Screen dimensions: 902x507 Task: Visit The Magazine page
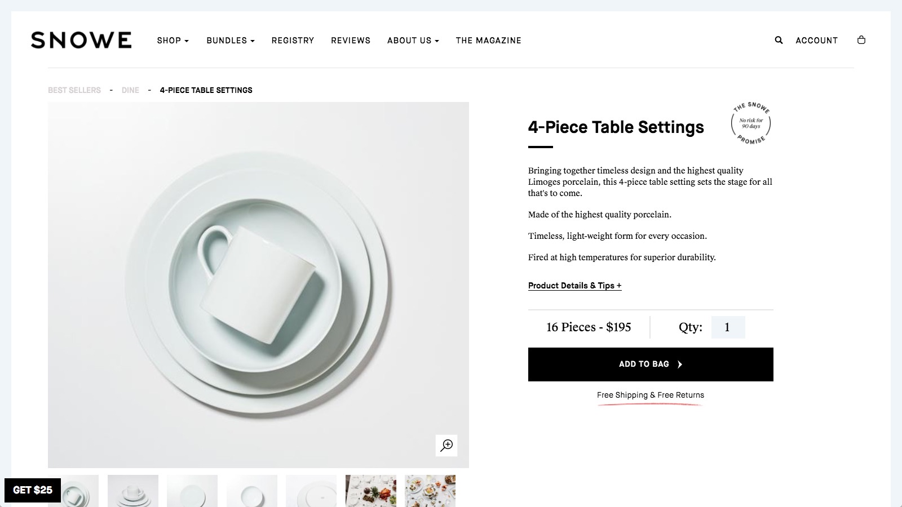(x=488, y=41)
